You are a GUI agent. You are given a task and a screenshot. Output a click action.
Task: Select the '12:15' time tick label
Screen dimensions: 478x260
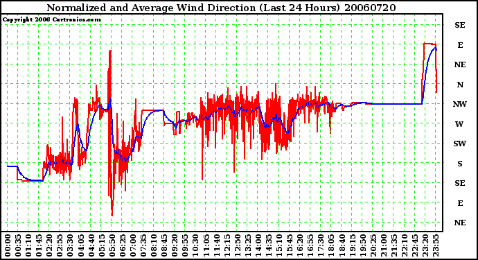pyautogui.click(x=227, y=245)
